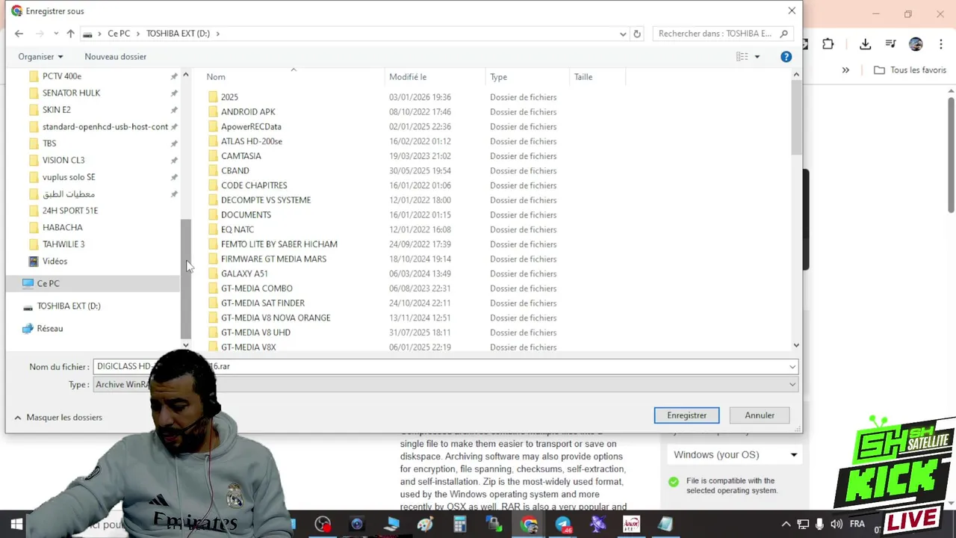Open Chrome downloads icon
This screenshot has height=538, width=956.
865,44
